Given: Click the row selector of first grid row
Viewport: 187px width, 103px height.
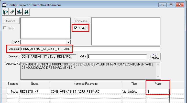Looking at the screenshot, I should click(4, 92).
